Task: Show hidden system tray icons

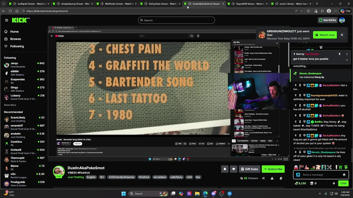Action: 320,194
